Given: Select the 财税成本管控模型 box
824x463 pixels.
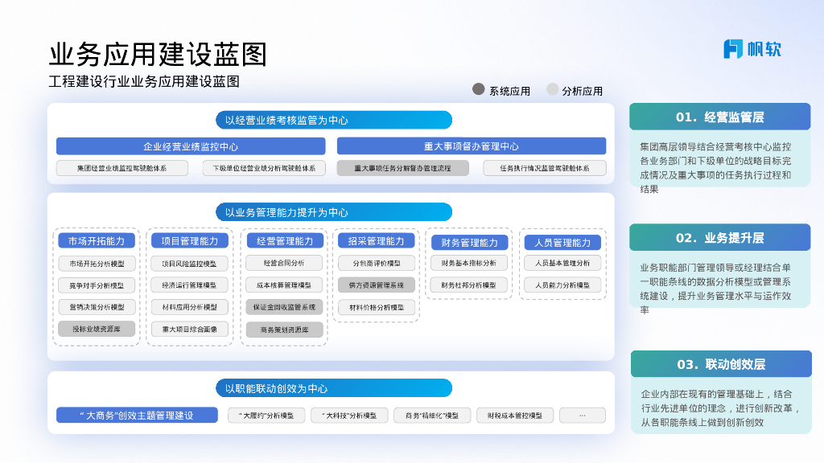Looking at the screenshot, I should (515, 416).
